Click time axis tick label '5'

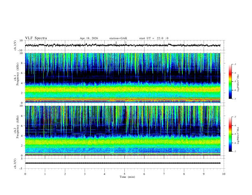click(x=124, y=174)
